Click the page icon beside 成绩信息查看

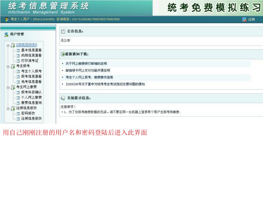[x=18, y=56]
